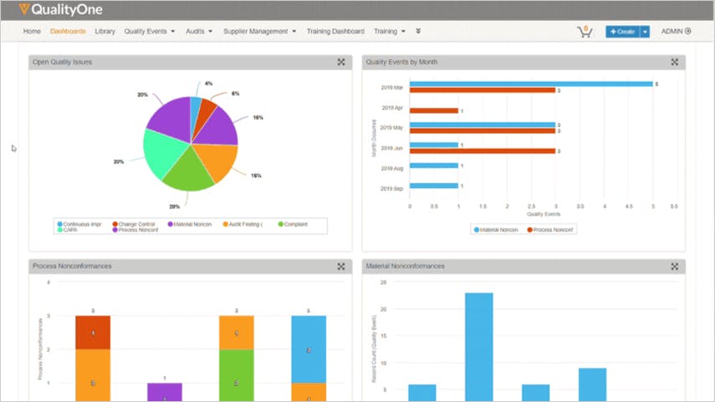This screenshot has width=715, height=402.
Task: Open the Quality Events dropdown menu
Action: [x=150, y=31]
